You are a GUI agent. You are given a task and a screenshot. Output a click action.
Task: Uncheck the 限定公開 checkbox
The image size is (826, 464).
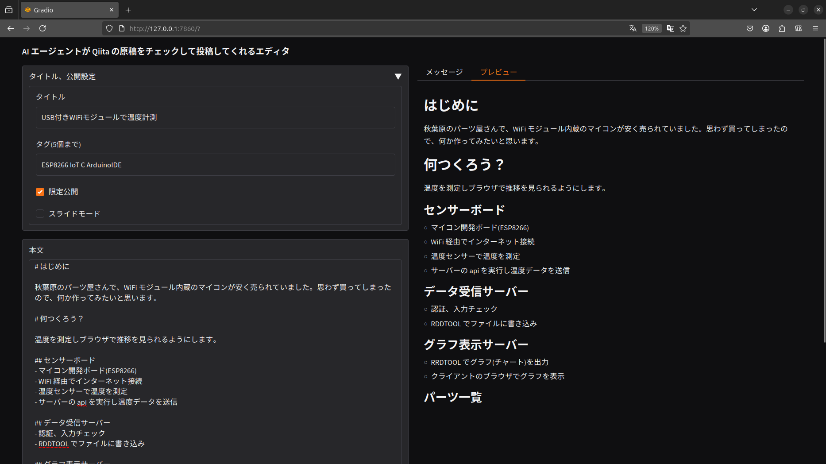pos(40,192)
